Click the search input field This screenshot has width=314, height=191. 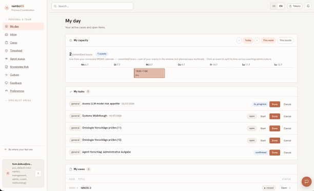pos(92,6)
